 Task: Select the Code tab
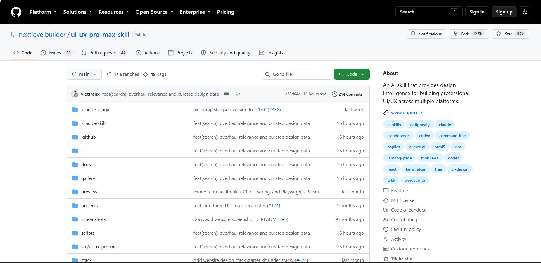[23, 53]
